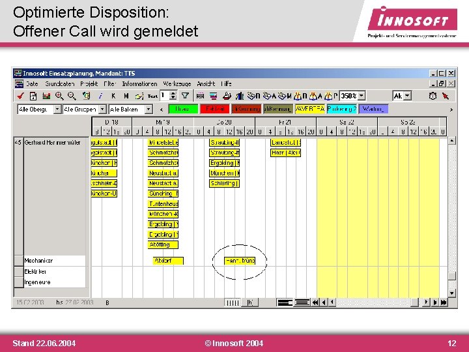The image size is (469, 352).
Task: Click the vertical scrollbar down arrow
Action: pyautogui.click(x=452, y=293)
